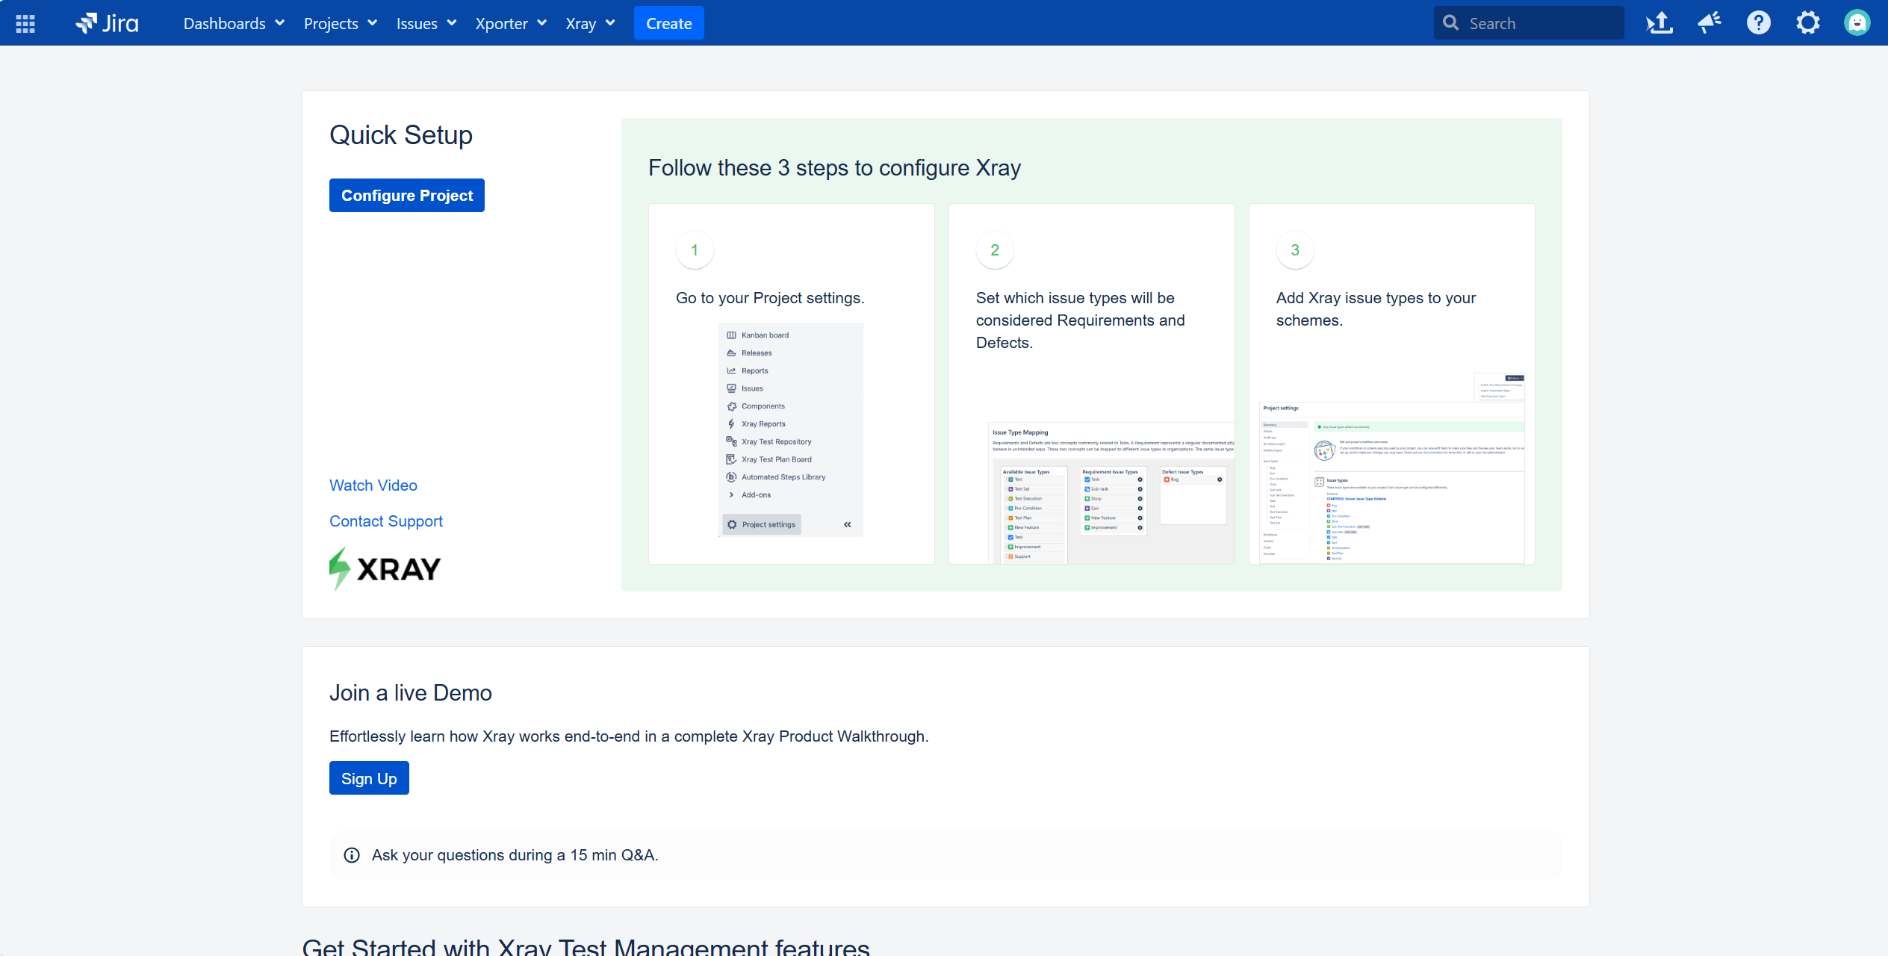
Task: Expand the Xporter dropdown chevron
Action: point(541,23)
